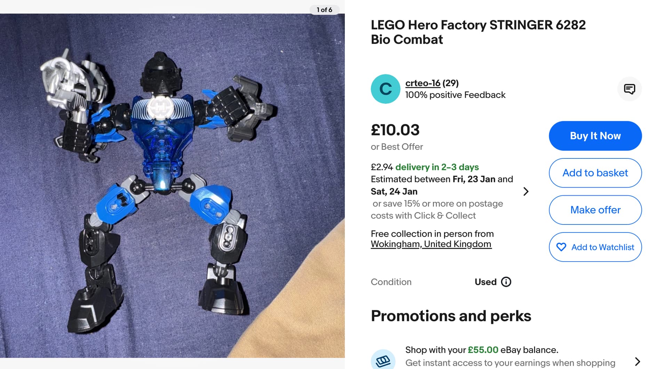The width and height of the screenshot is (668, 369).
Task: Click the £10.03 price
Action: click(395, 130)
